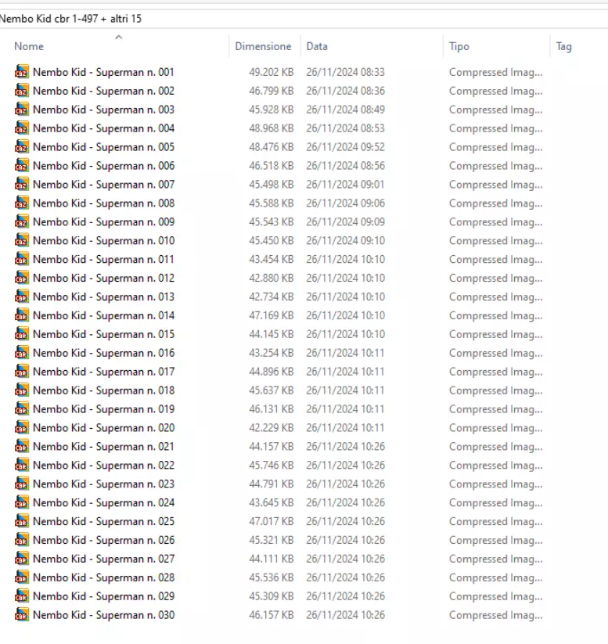
Task: Click the file icon beside Superman n. 010
Action: (21, 240)
